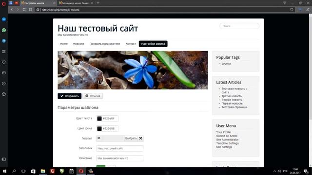Close the Настройки макета tab
Viewport: 312px width, 175px height.
pyautogui.click(x=54, y=3)
